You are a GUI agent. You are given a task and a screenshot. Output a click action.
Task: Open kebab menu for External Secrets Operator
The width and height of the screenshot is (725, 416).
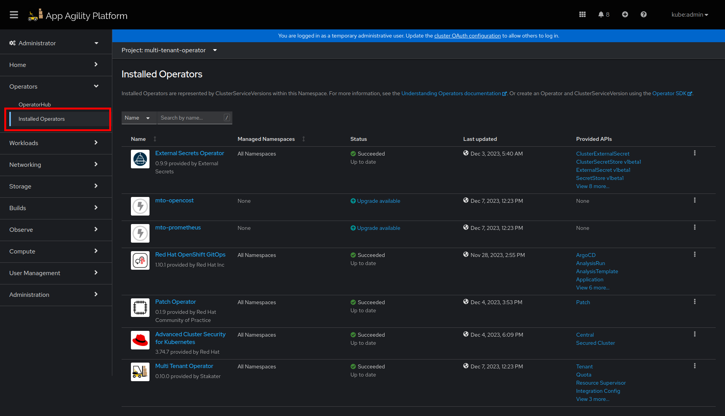[x=694, y=153]
